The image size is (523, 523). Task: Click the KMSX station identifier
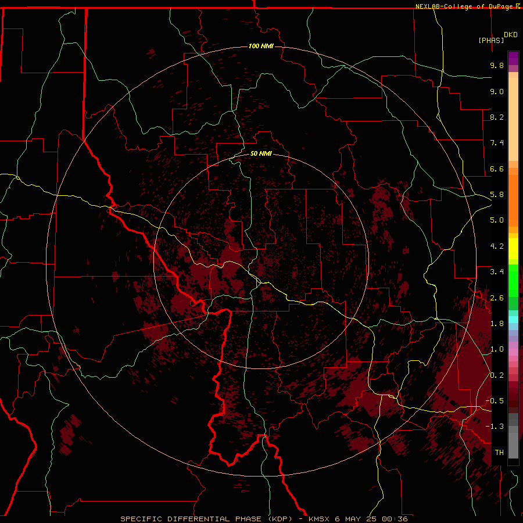[x=320, y=519]
